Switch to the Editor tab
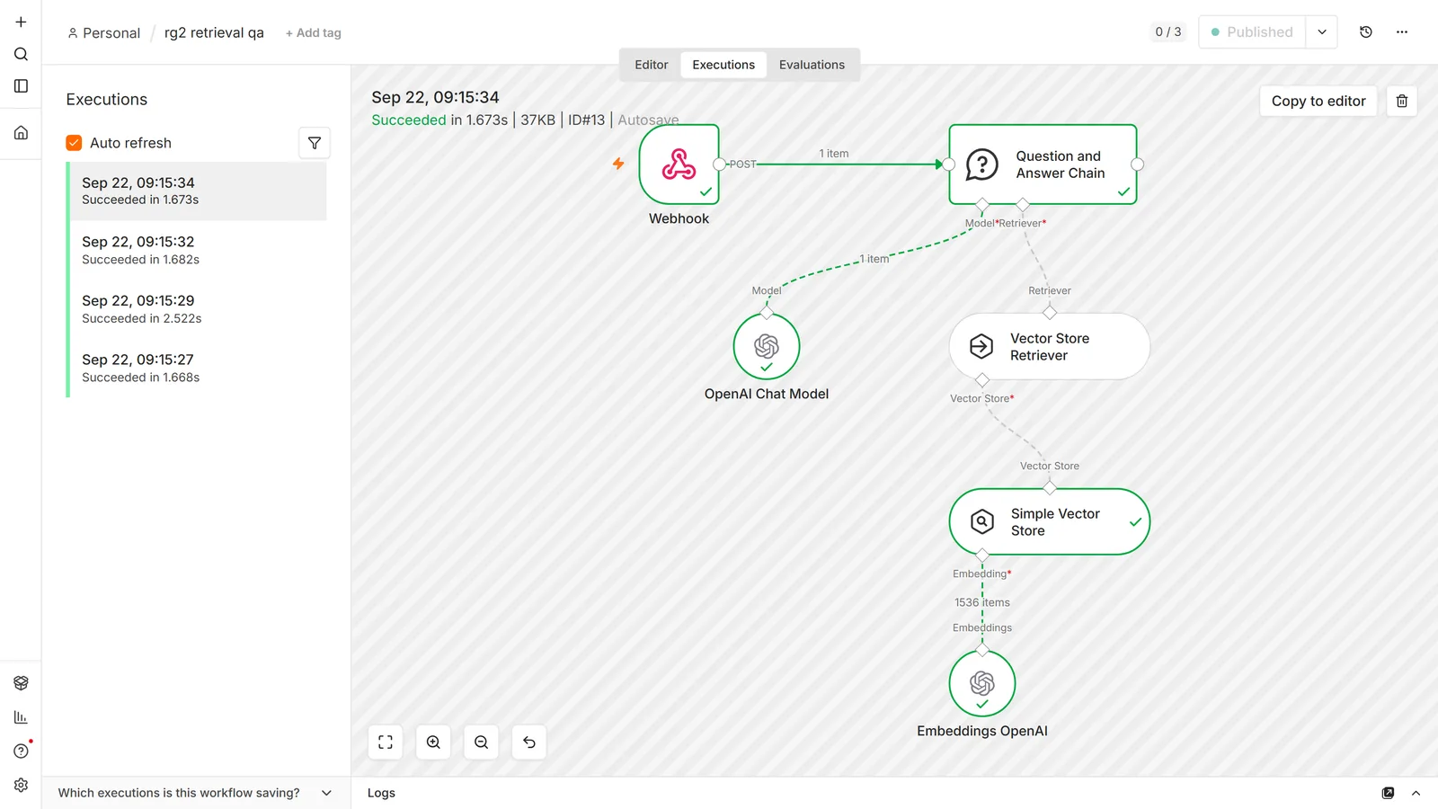Image resolution: width=1438 pixels, height=809 pixels. click(x=652, y=65)
